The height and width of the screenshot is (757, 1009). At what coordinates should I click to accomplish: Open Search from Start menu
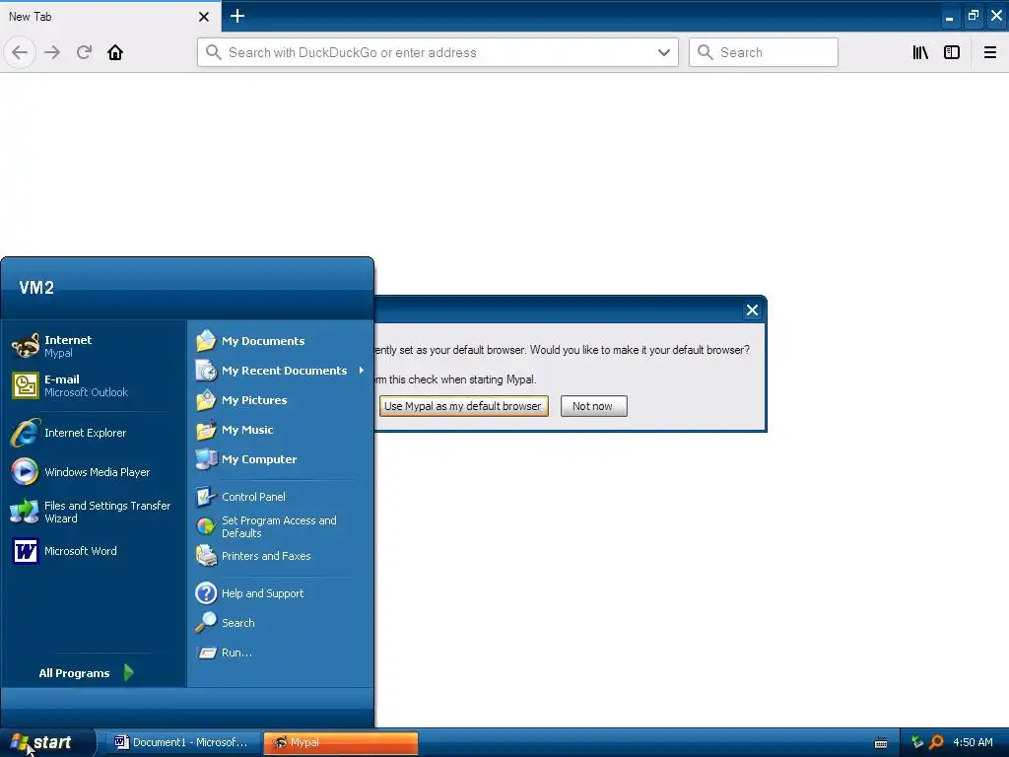[x=281, y=623]
